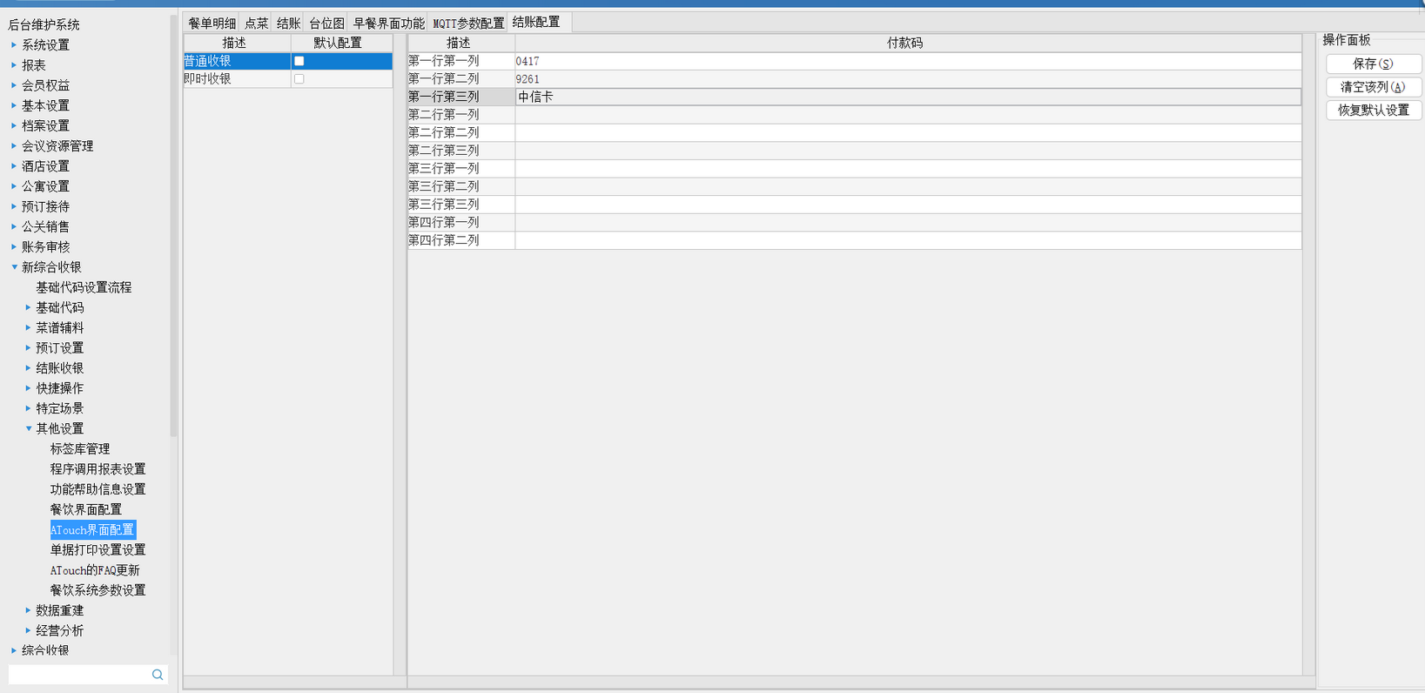
Task: Open 基础代码设置流程 in the tree
Action: click(84, 287)
